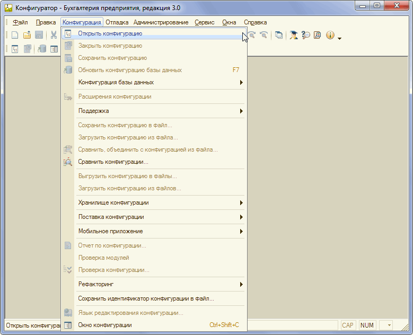Select Сохранить конфигурацию menu item
The image size is (413, 335).
coord(154,58)
